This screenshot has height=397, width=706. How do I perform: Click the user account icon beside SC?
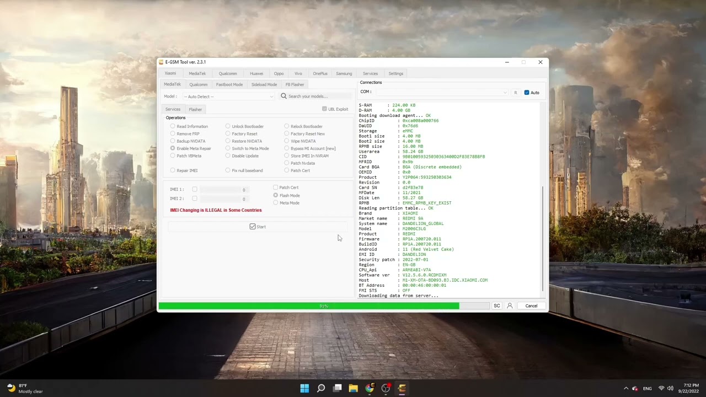(510, 305)
